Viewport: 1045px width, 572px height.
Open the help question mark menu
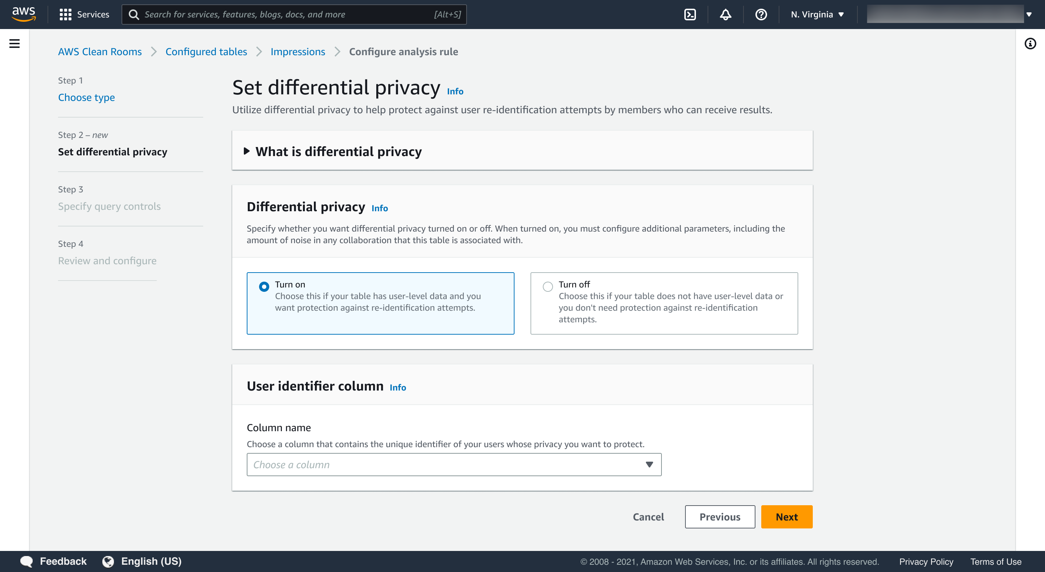click(x=761, y=15)
